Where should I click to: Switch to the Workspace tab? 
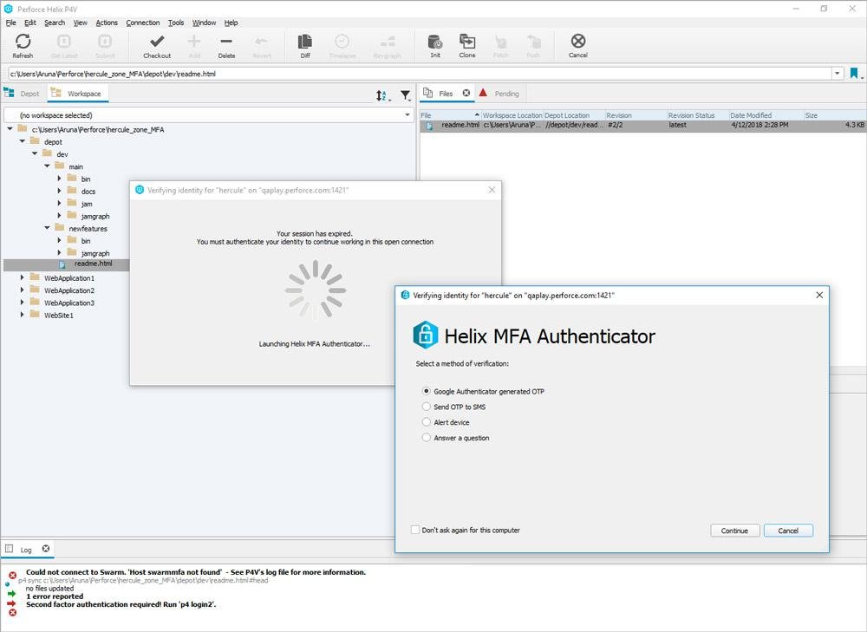[77, 94]
